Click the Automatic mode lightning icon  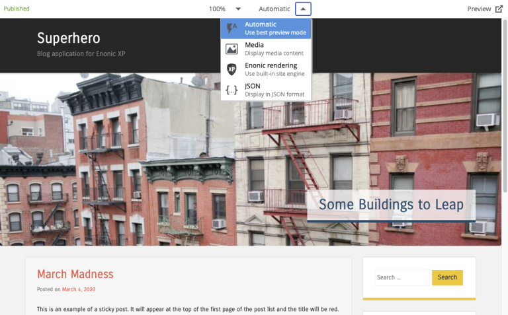pos(232,28)
